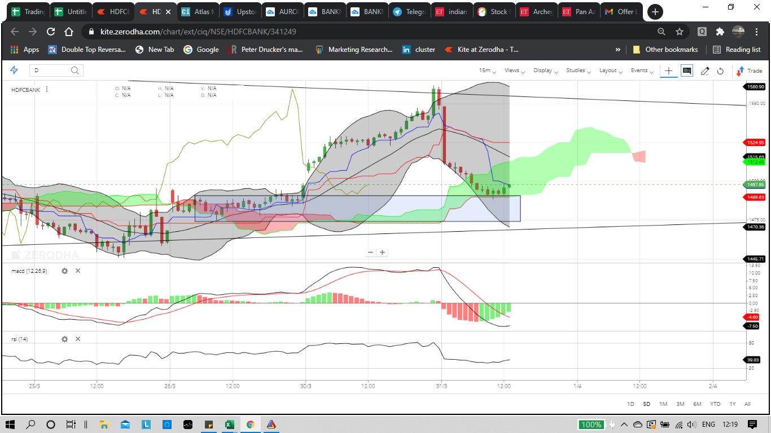Click the chart refresh icon
This screenshot has width=771, height=433.
[x=720, y=70]
